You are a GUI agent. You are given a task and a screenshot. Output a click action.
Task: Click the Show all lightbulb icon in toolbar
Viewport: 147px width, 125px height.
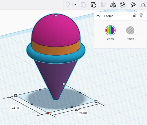coord(68,5)
